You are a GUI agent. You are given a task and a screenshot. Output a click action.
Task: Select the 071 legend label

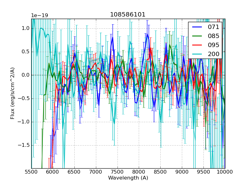pos(213,27)
